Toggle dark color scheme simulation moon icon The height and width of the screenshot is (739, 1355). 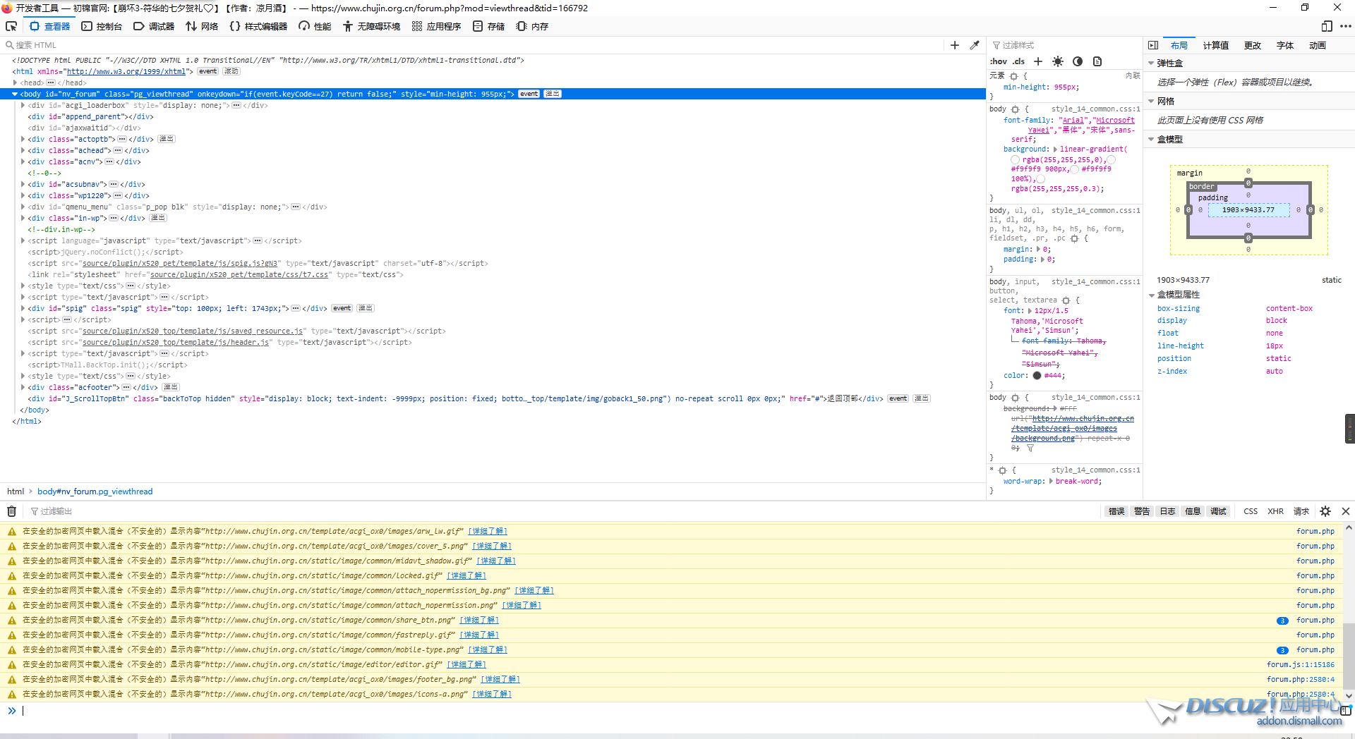pos(1078,61)
